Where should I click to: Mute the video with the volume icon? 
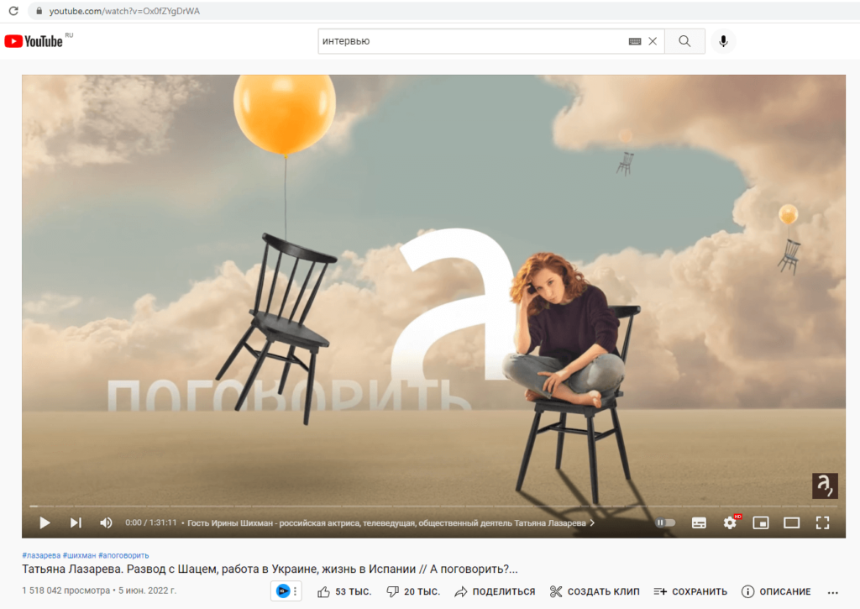click(106, 522)
